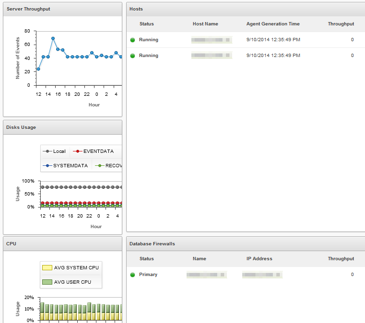Toggle the AVG USER CPU legend entry
The height and width of the screenshot is (323, 365).
tap(67, 282)
